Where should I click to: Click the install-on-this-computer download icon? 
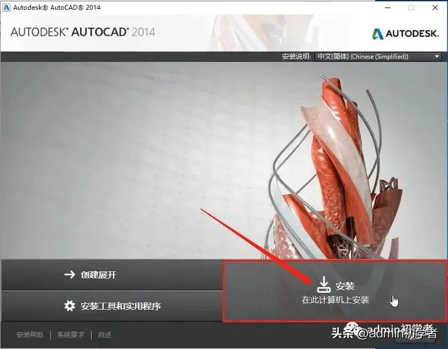point(324,284)
